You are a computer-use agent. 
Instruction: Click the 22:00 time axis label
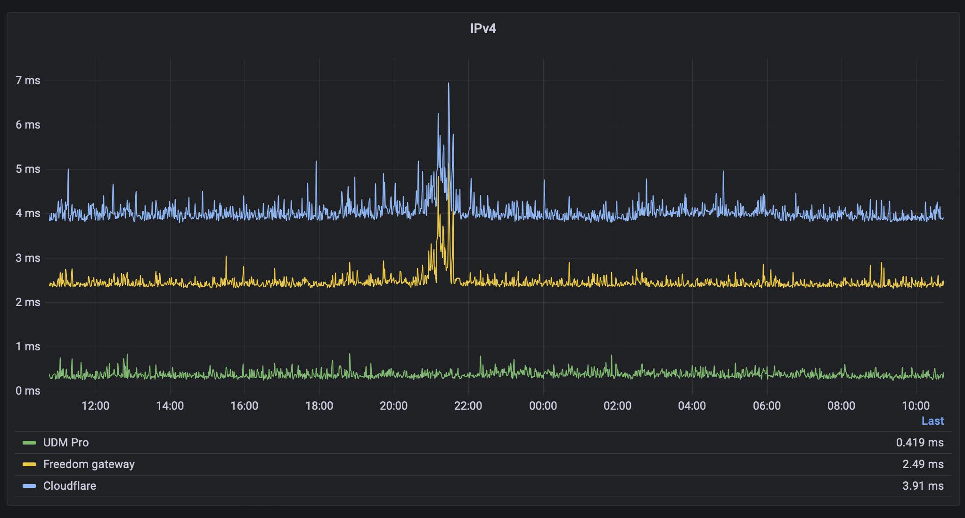(468, 406)
